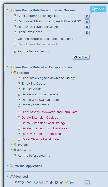Open options for Clear Chrome Browsing Data
Image resolution: width=108 pixels, height=187 pixels.
point(87,16)
